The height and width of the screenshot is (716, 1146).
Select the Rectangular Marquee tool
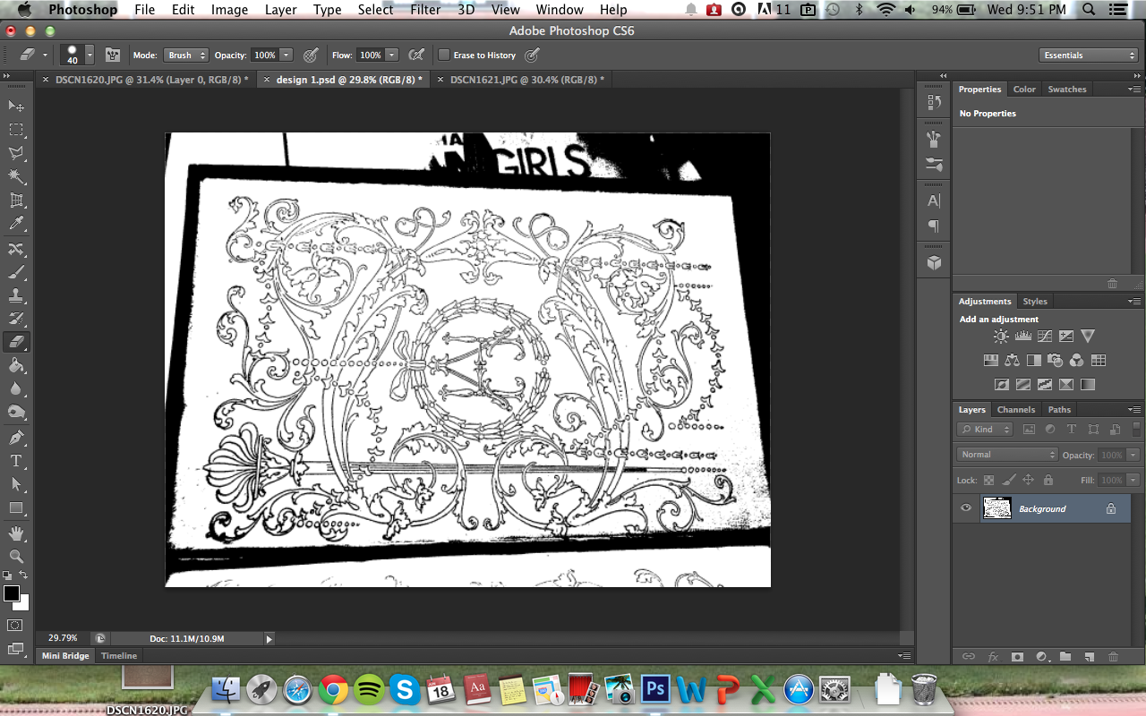pyautogui.click(x=16, y=131)
